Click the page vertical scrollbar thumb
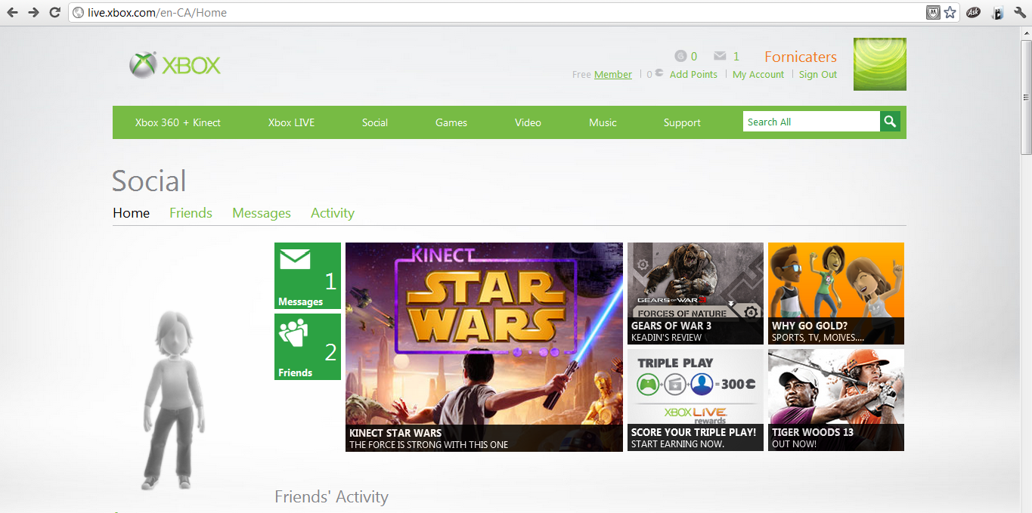This screenshot has height=513, width=1032. (1026, 96)
